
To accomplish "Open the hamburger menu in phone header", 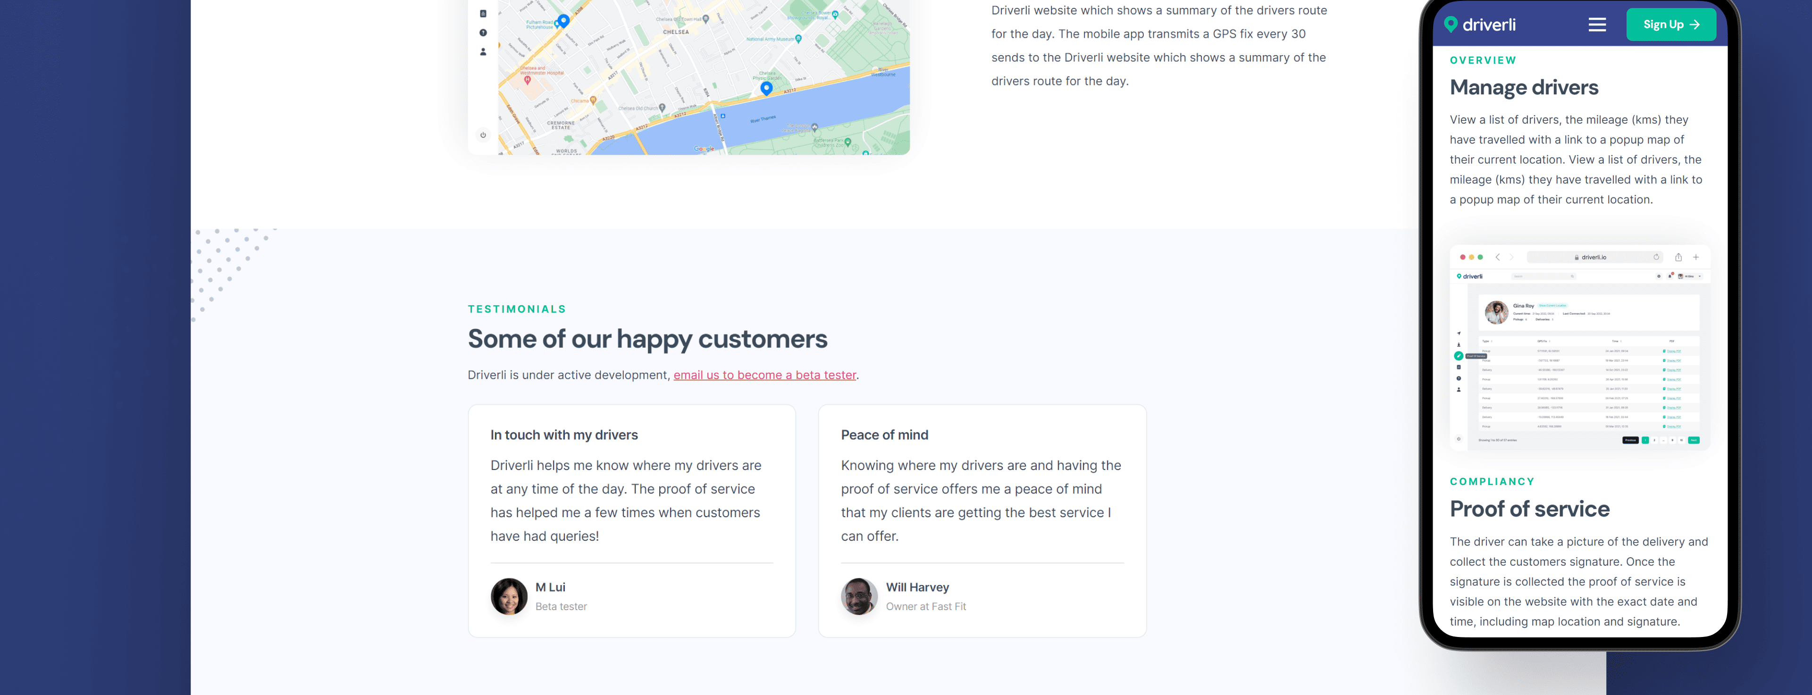I will pyautogui.click(x=1597, y=25).
